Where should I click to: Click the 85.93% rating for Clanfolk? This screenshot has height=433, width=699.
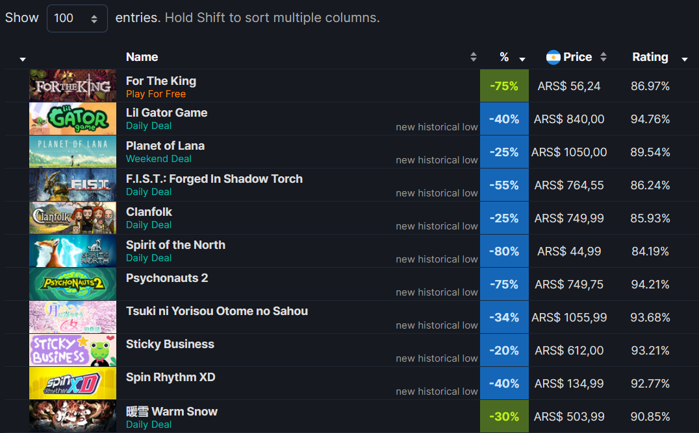(x=650, y=218)
